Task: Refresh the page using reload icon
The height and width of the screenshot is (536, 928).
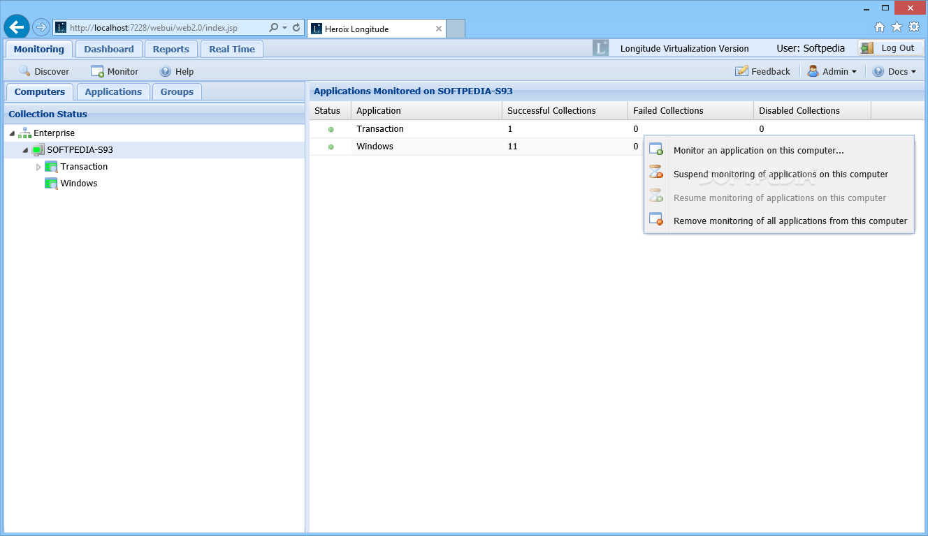Action: click(x=296, y=28)
